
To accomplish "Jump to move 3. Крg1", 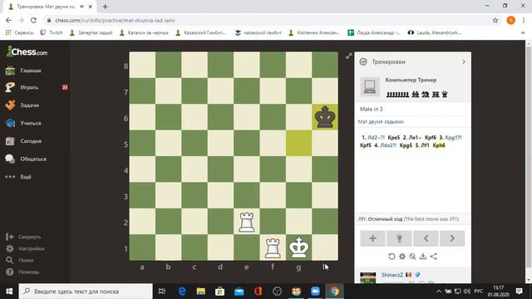I will point(452,138).
